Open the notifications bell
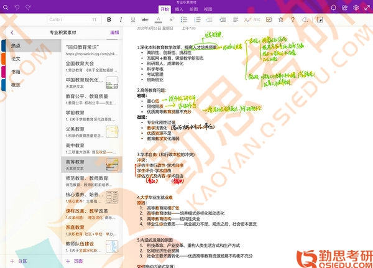Image resolution: width=373 pixels, height=268 pixels. [x=333, y=7]
